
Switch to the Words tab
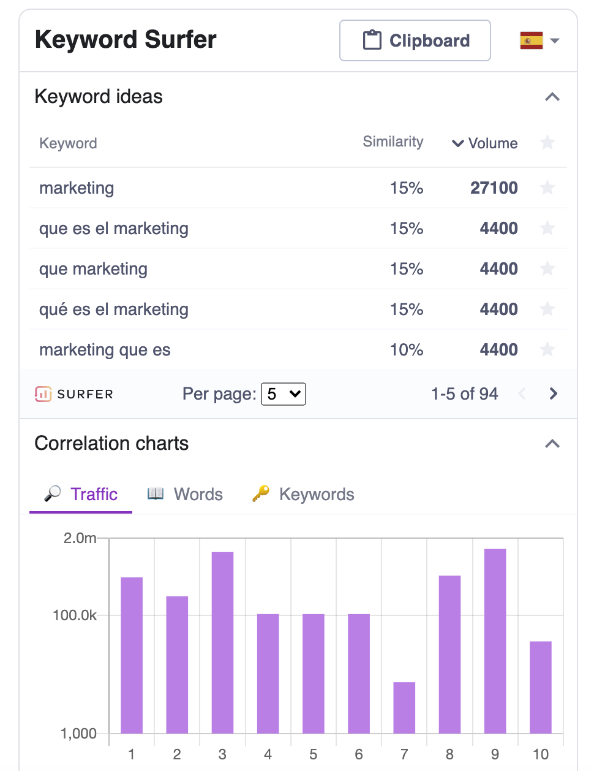pos(185,494)
